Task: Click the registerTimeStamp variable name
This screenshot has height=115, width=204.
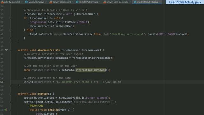Action: 44,70
